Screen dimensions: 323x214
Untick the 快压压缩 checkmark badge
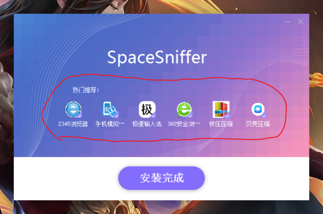coord(227,115)
